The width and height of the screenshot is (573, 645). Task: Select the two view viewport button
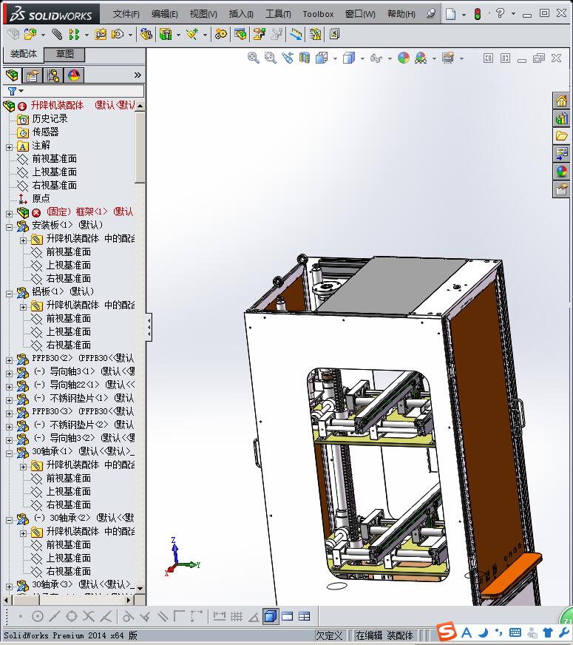(x=288, y=616)
